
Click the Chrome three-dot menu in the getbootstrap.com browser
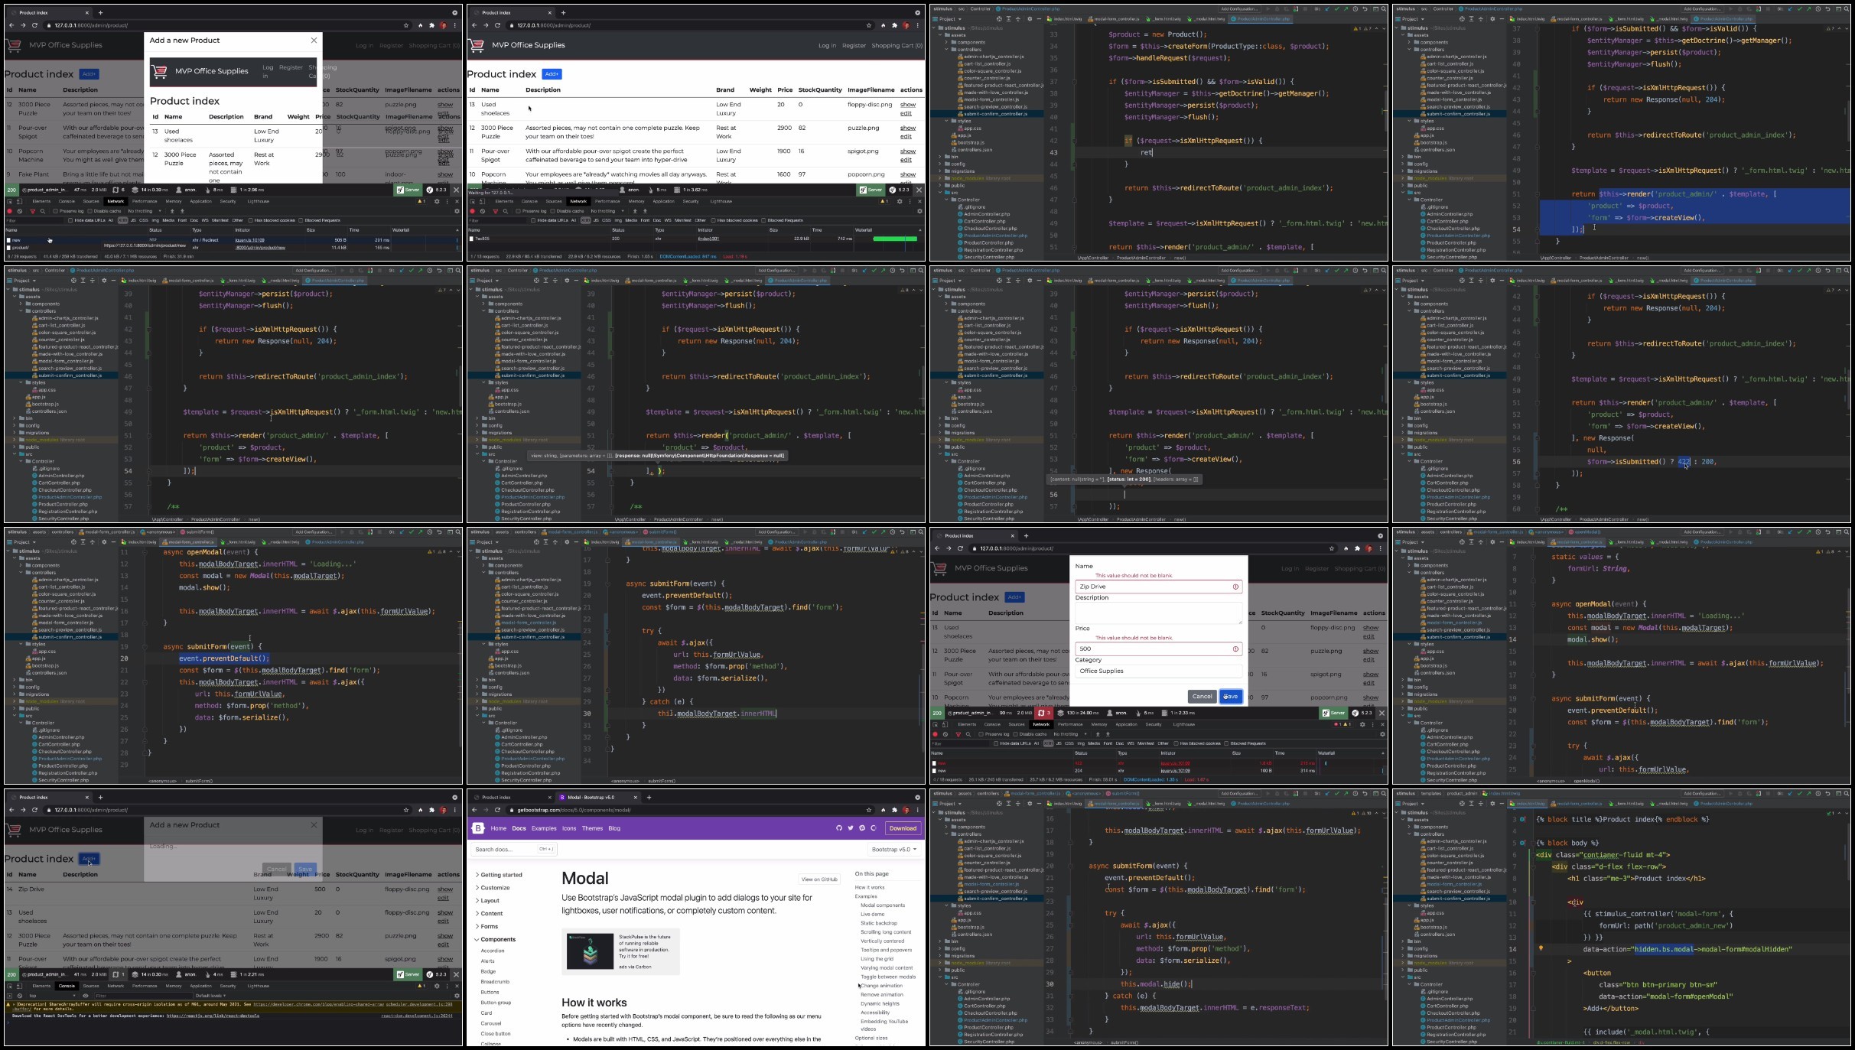pos(918,810)
